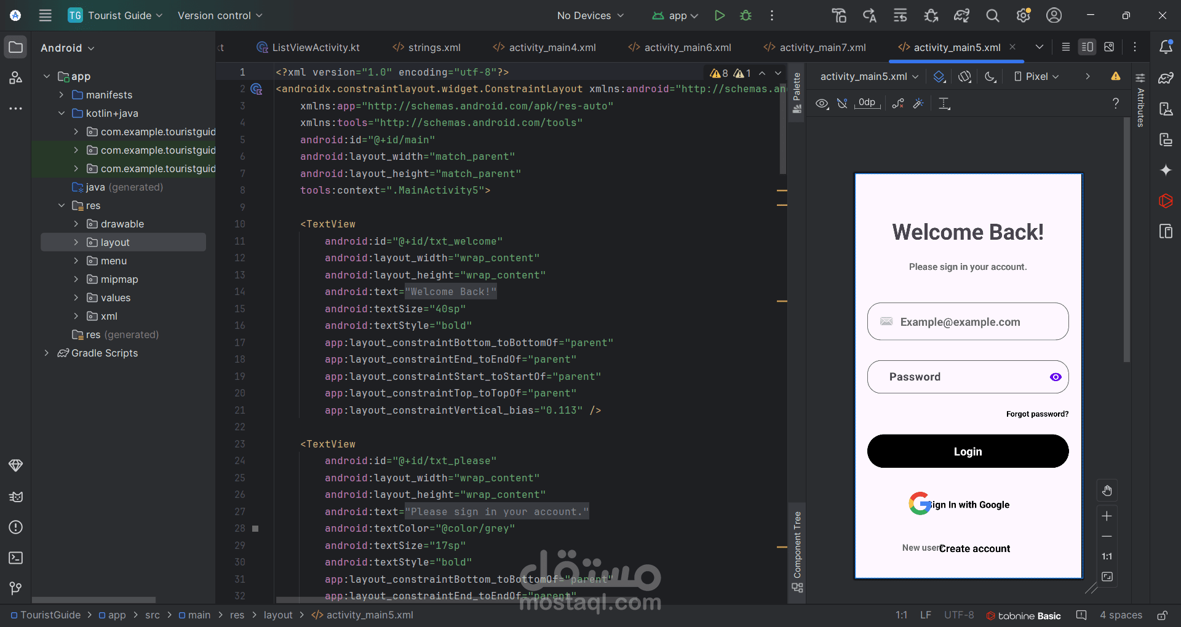
Task: Open the Build Variants gem icon
Action: click(16, 465)
